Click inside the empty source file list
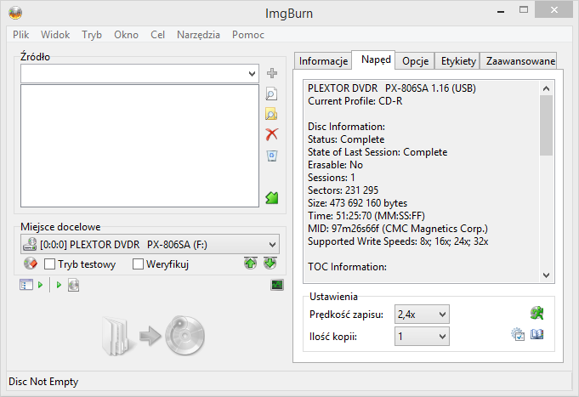The height and width of the screenshot is (397, 579). [140, 146]
